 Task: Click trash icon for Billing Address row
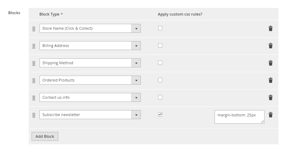coord(270,46)
